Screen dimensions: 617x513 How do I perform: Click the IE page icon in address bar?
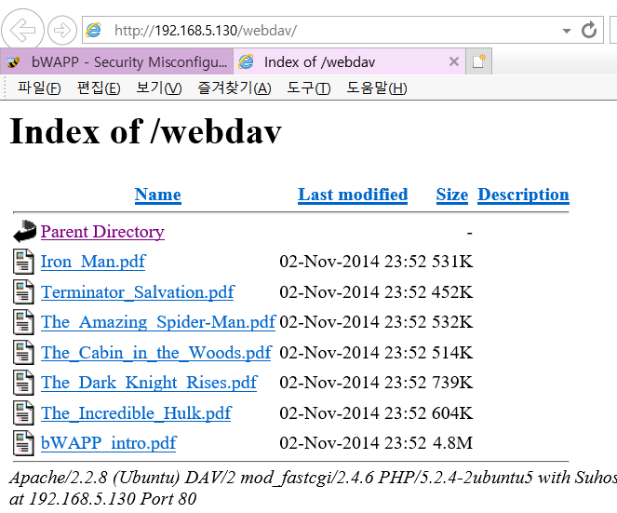tap(94, 31)
